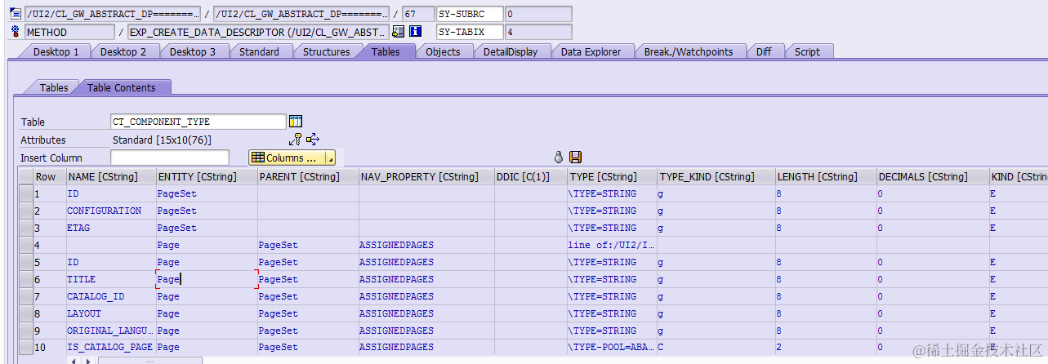The width and height of the screenshot is (1048, 364).
Task: Open the Columns button dropdown arrow
Action: point(330,158)
